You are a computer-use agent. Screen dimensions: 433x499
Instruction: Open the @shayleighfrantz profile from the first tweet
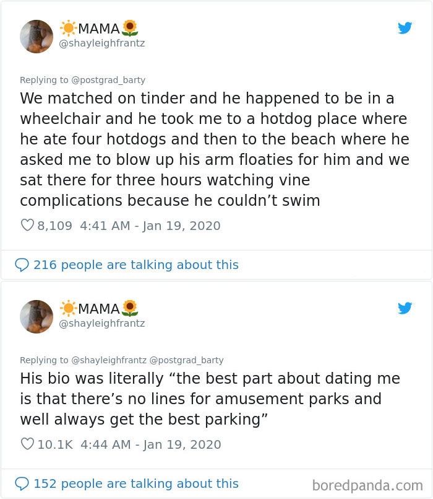[x=101, y=43]
